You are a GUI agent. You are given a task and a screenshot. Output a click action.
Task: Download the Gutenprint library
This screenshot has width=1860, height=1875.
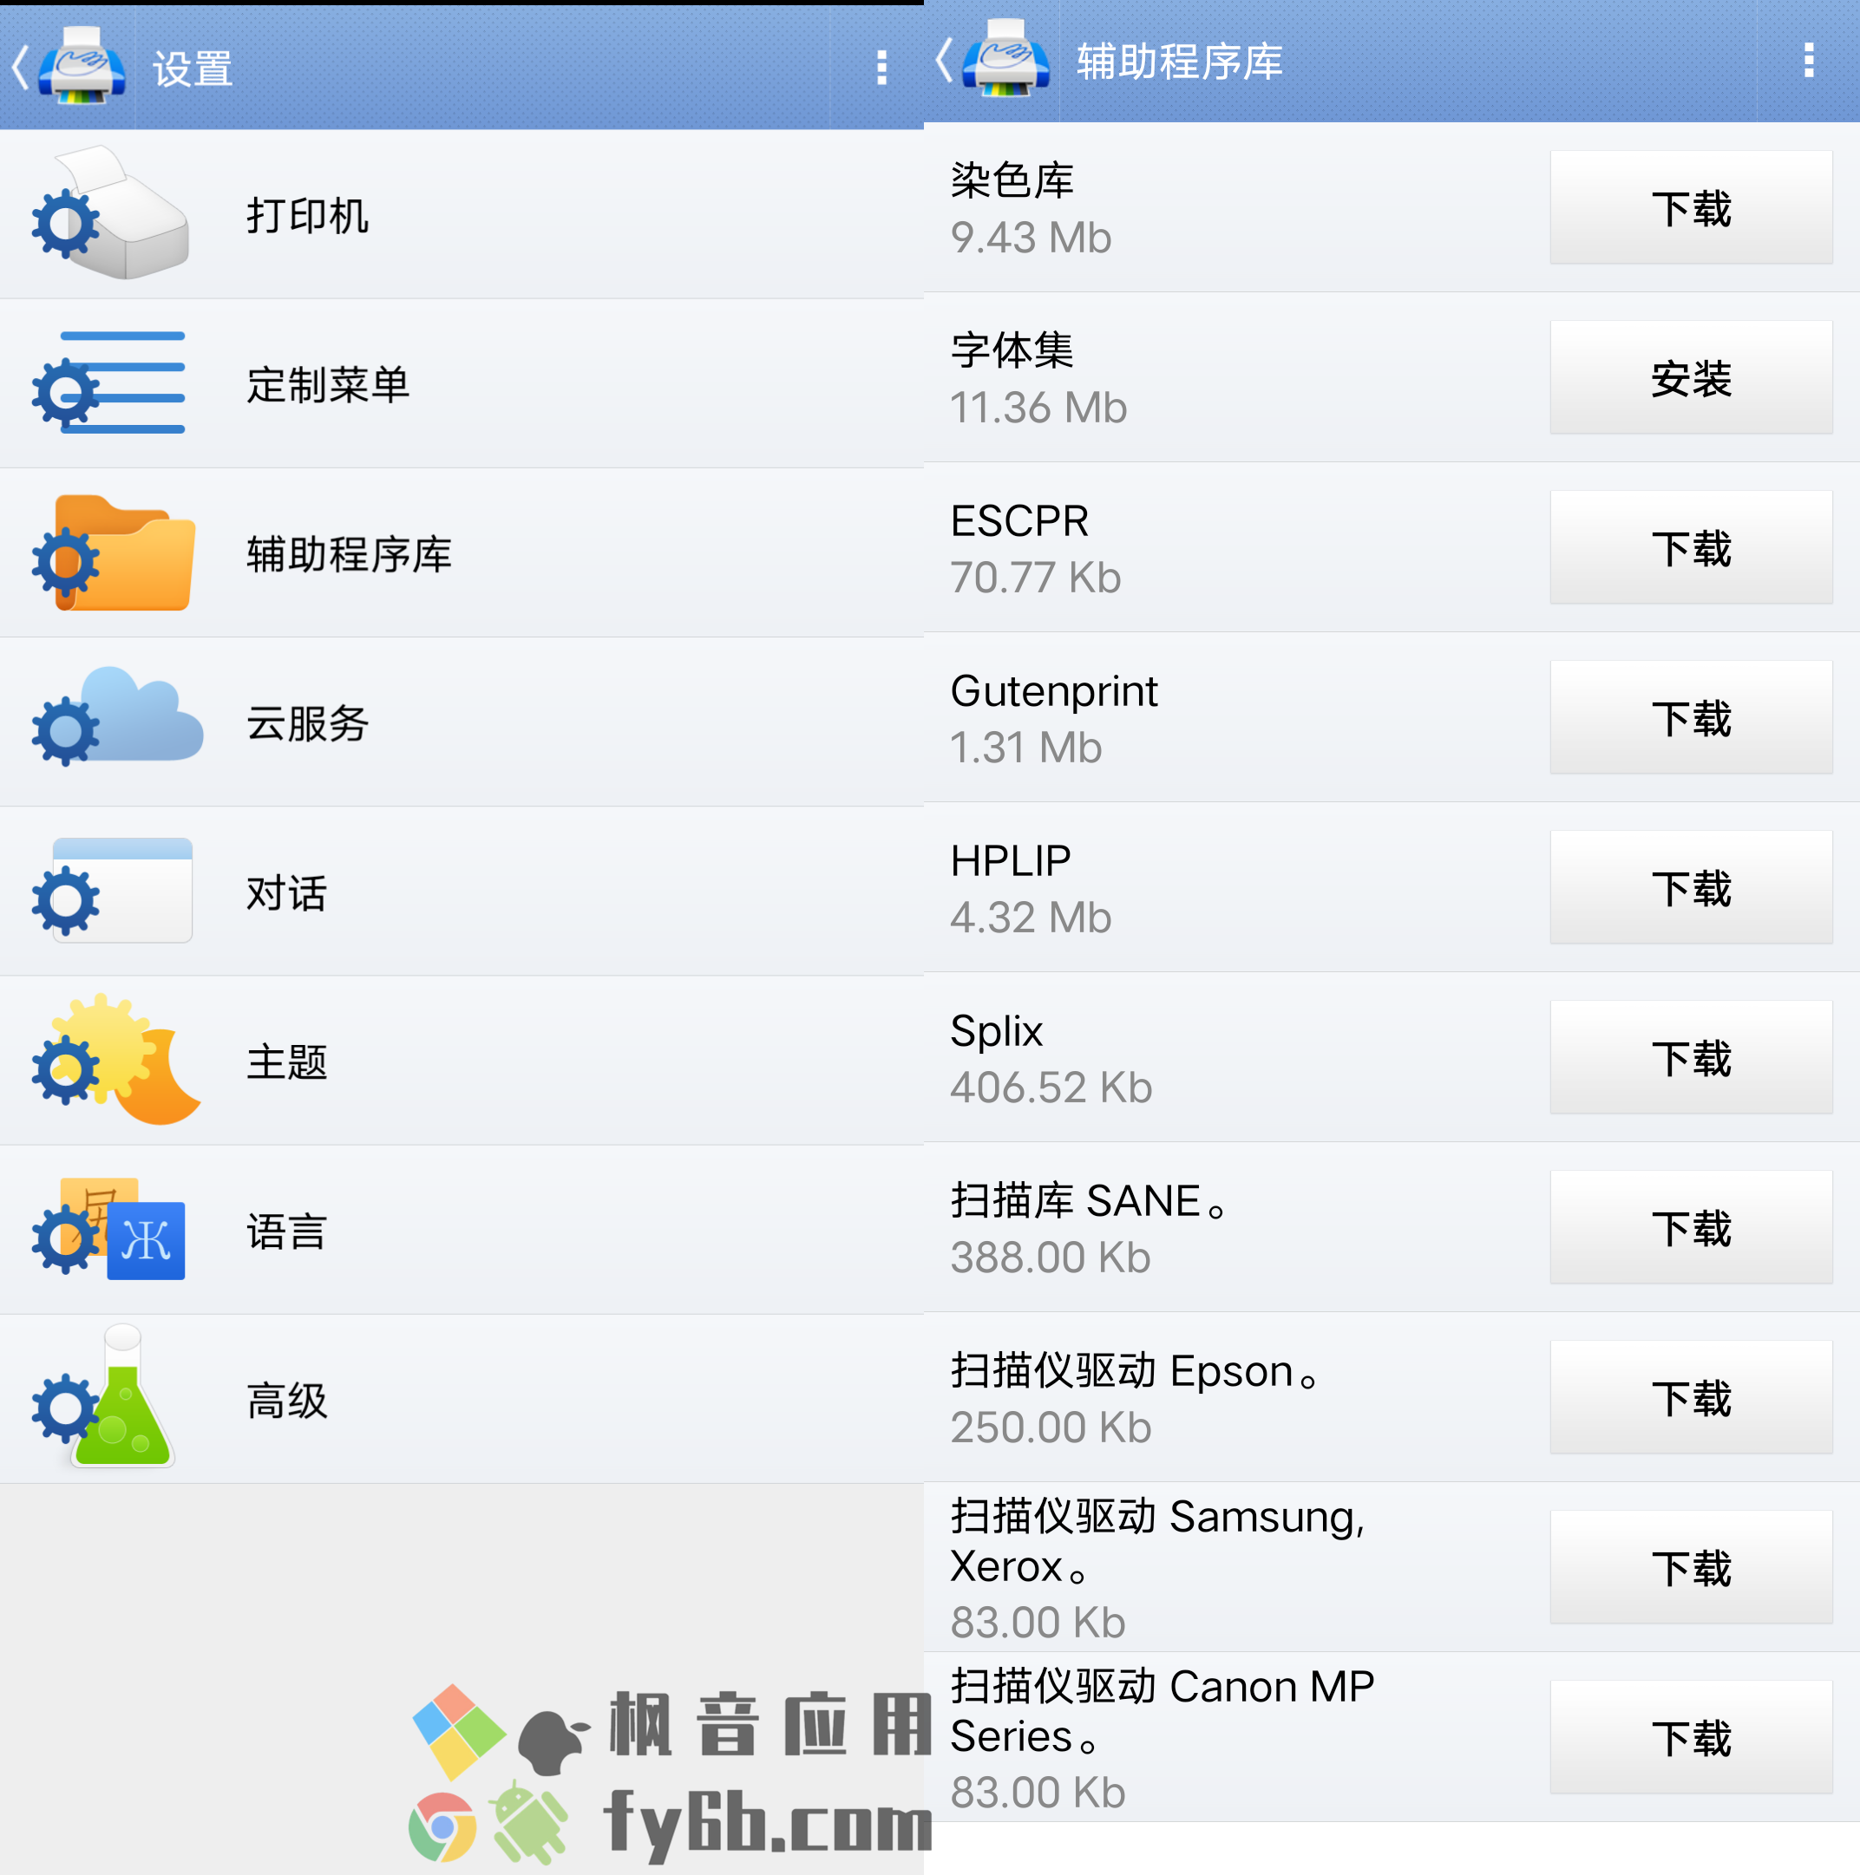point(1691,717)
